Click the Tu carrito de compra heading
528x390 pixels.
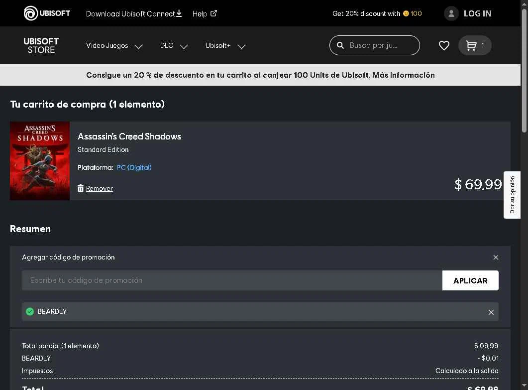(x=87, y=104)
